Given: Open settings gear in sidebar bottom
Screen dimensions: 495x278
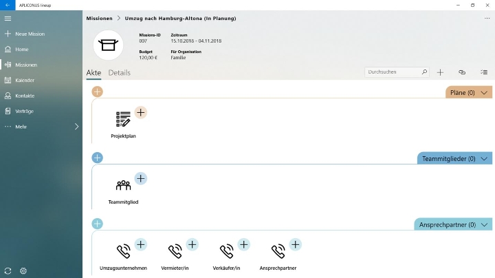Looking at the screenshot, I should click(x=23, y=270).
